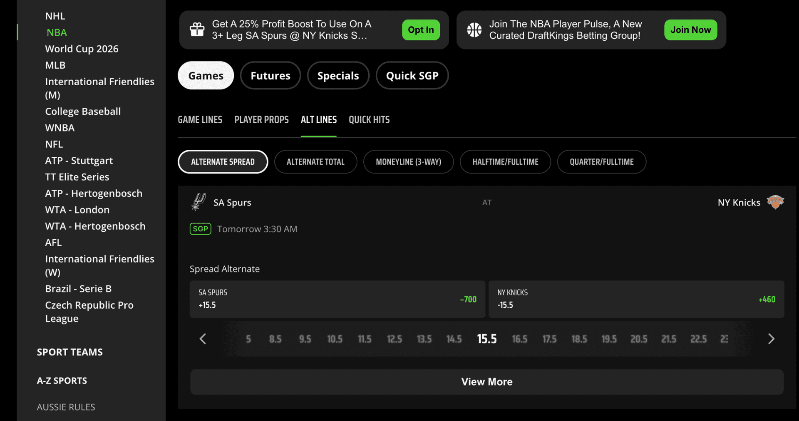This screenshot has height=421, width=799.
Task: Open TT Elite Series
Action: click(77, 177)
